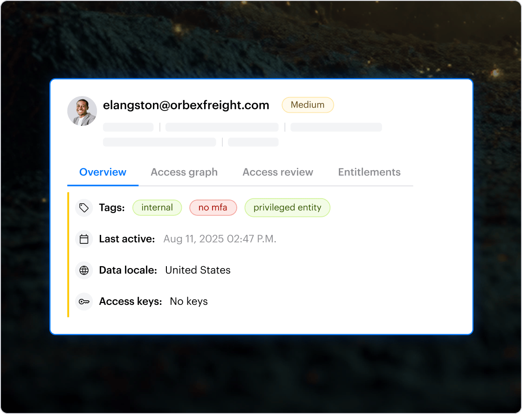This screenshot has width=522, height=414.
Task: Click the tag icon beside Tags
Action: (x=84, y=208)
